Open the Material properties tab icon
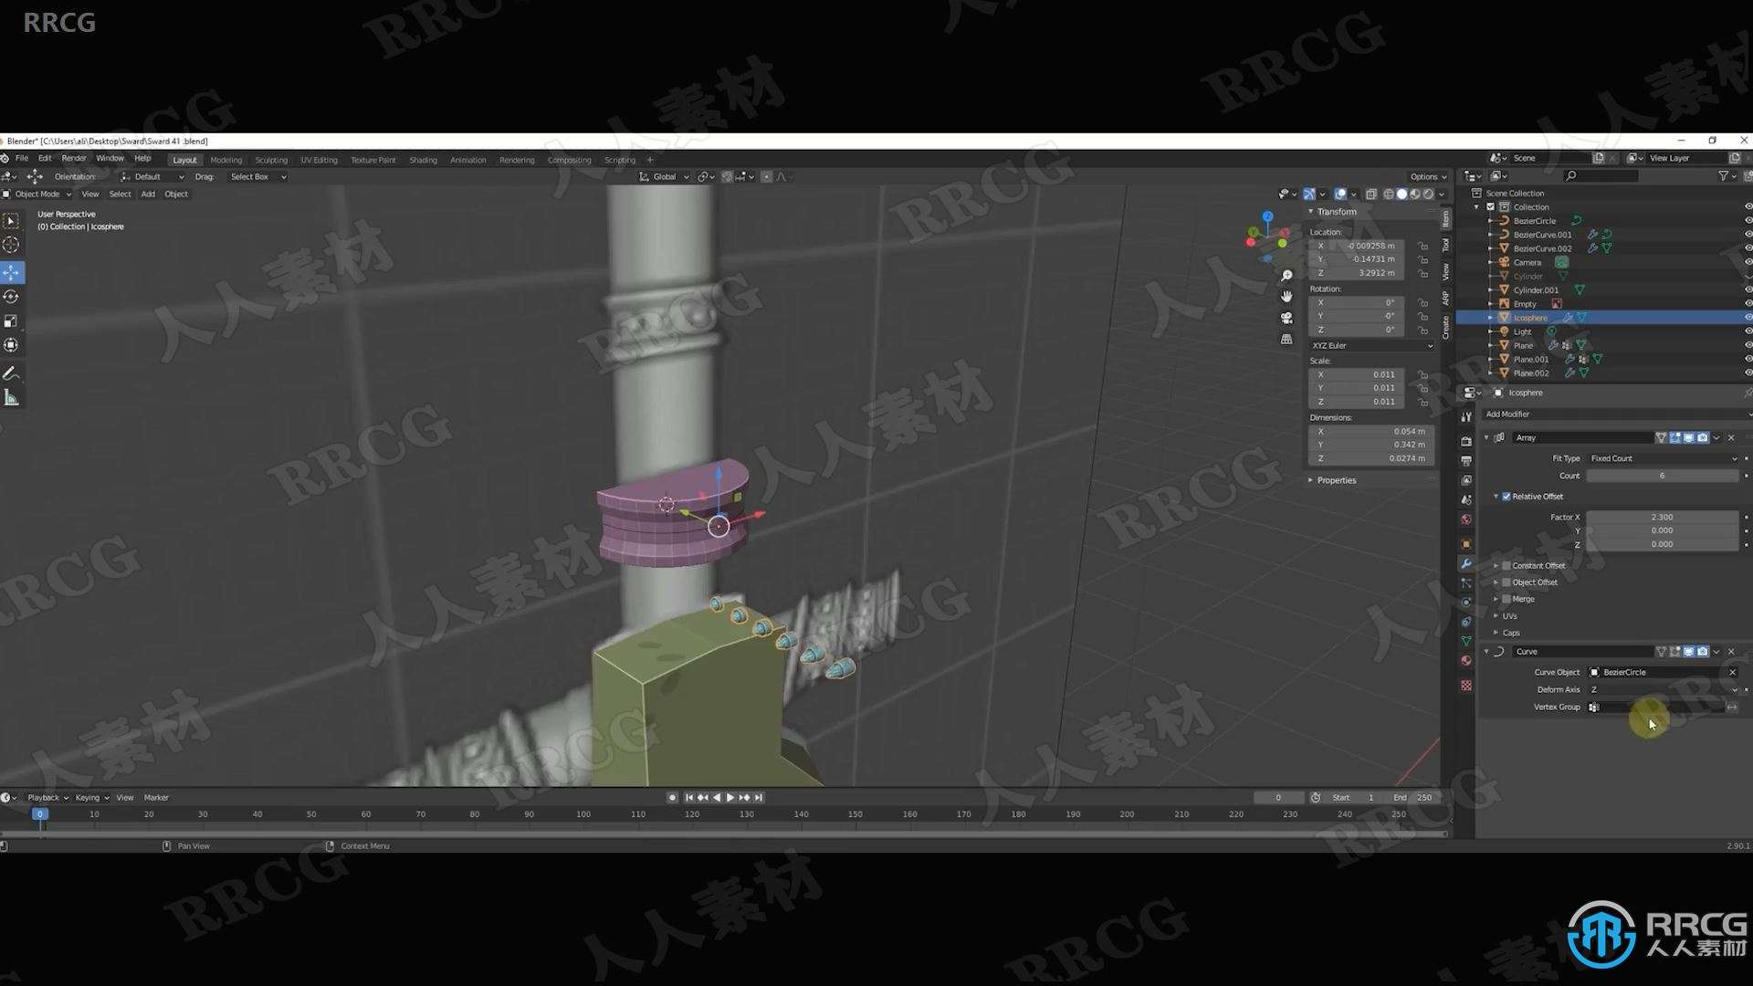Image resolution: width=1753 pixels, height=986 pixels. (1466, 660)
